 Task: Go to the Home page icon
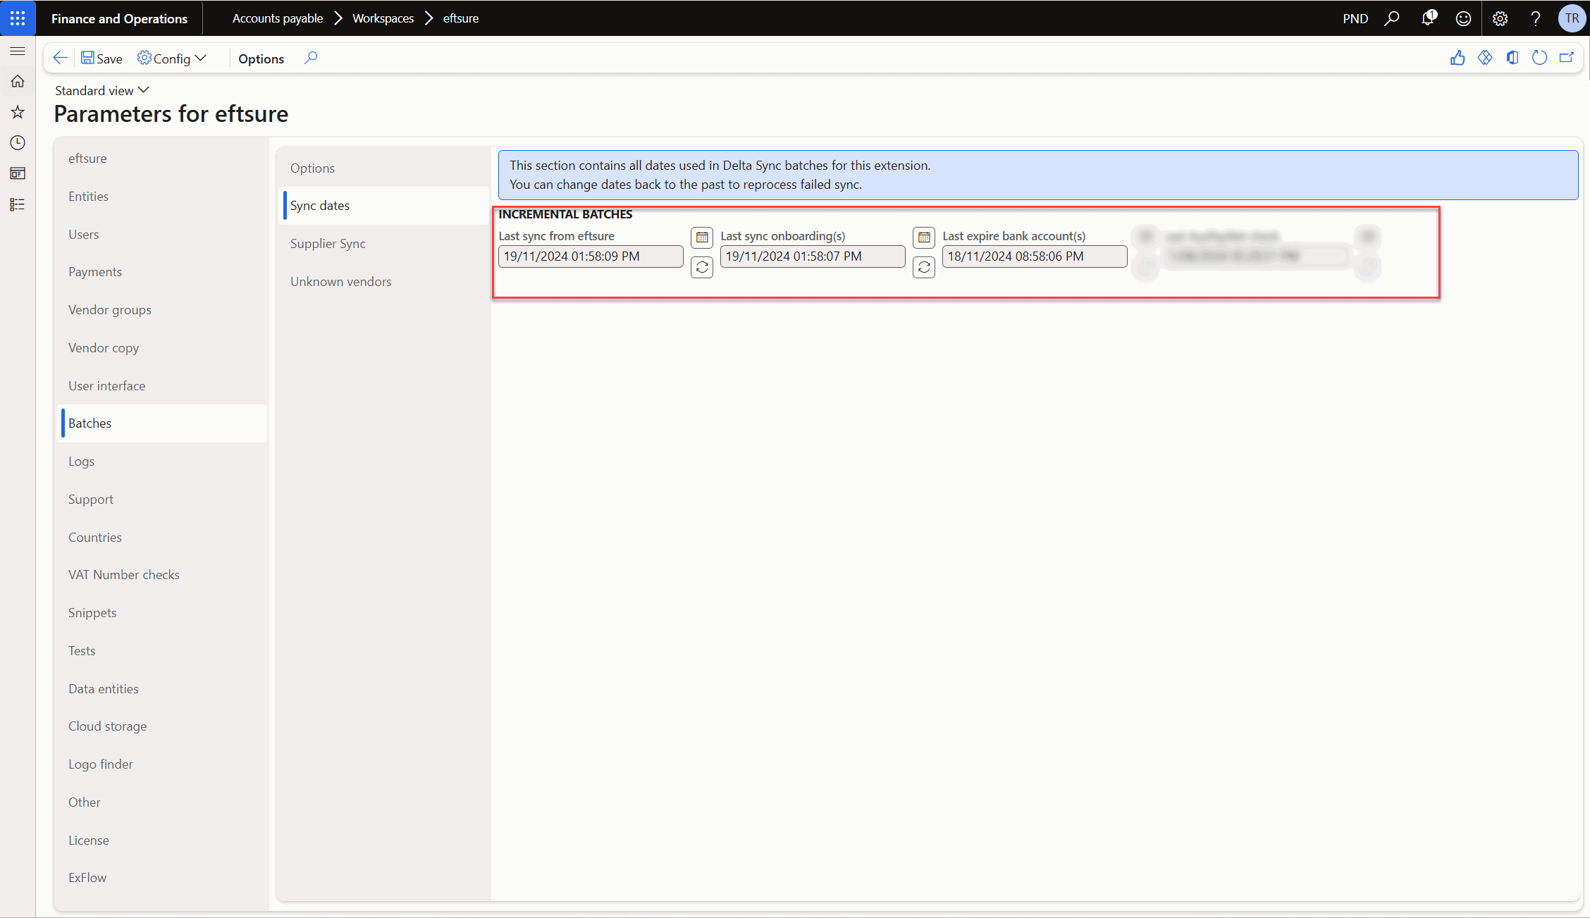pos(18,82)
